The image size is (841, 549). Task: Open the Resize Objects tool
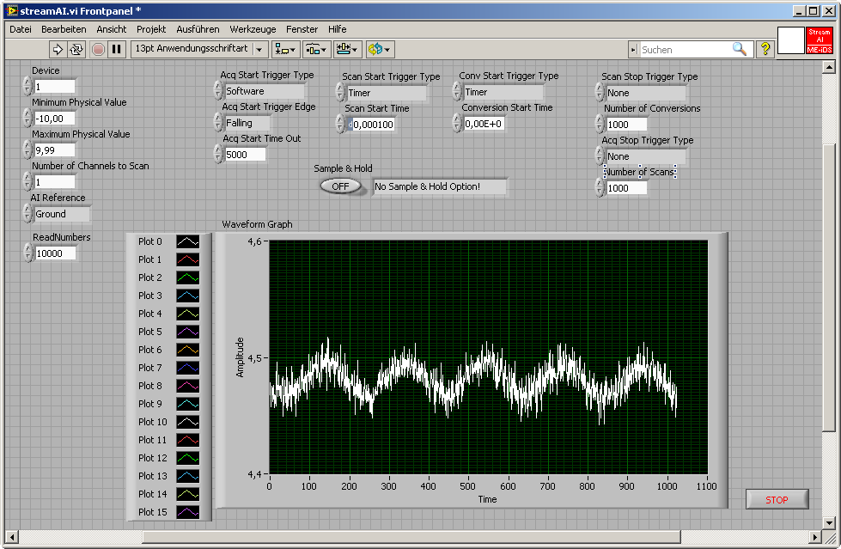tap(347, 49)
